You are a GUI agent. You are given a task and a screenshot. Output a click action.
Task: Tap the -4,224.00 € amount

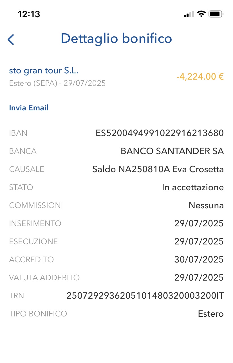pyautogui.click(x=200, y=76)
